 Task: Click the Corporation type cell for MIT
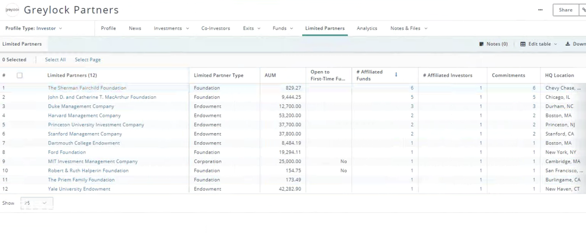(x=207, y=161)
